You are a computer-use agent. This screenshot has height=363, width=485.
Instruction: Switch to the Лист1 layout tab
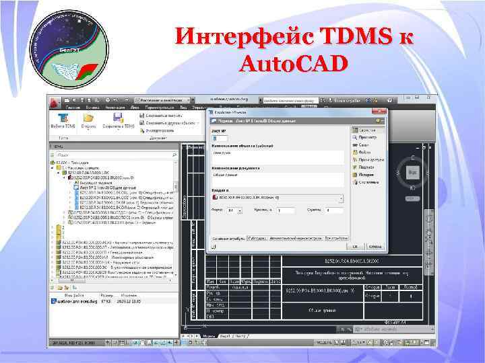225,336
